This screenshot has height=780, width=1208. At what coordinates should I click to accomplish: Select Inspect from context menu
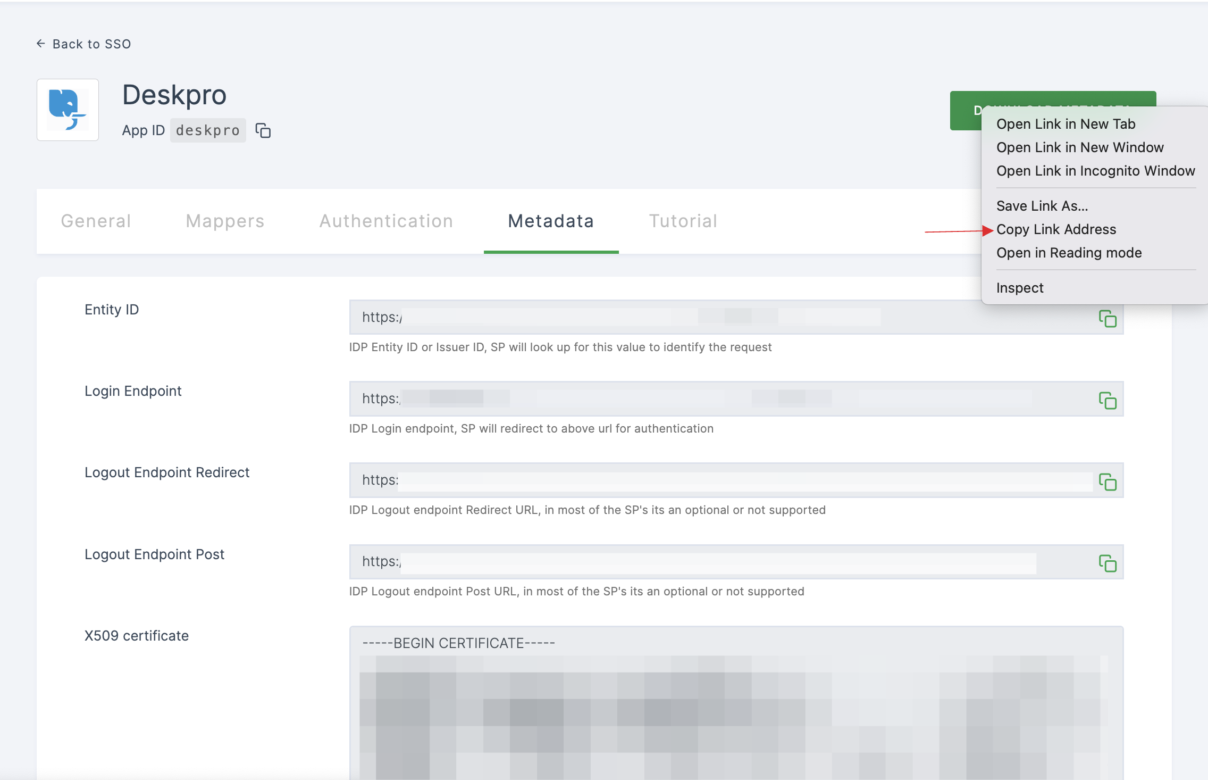[x=1020, y=288]
